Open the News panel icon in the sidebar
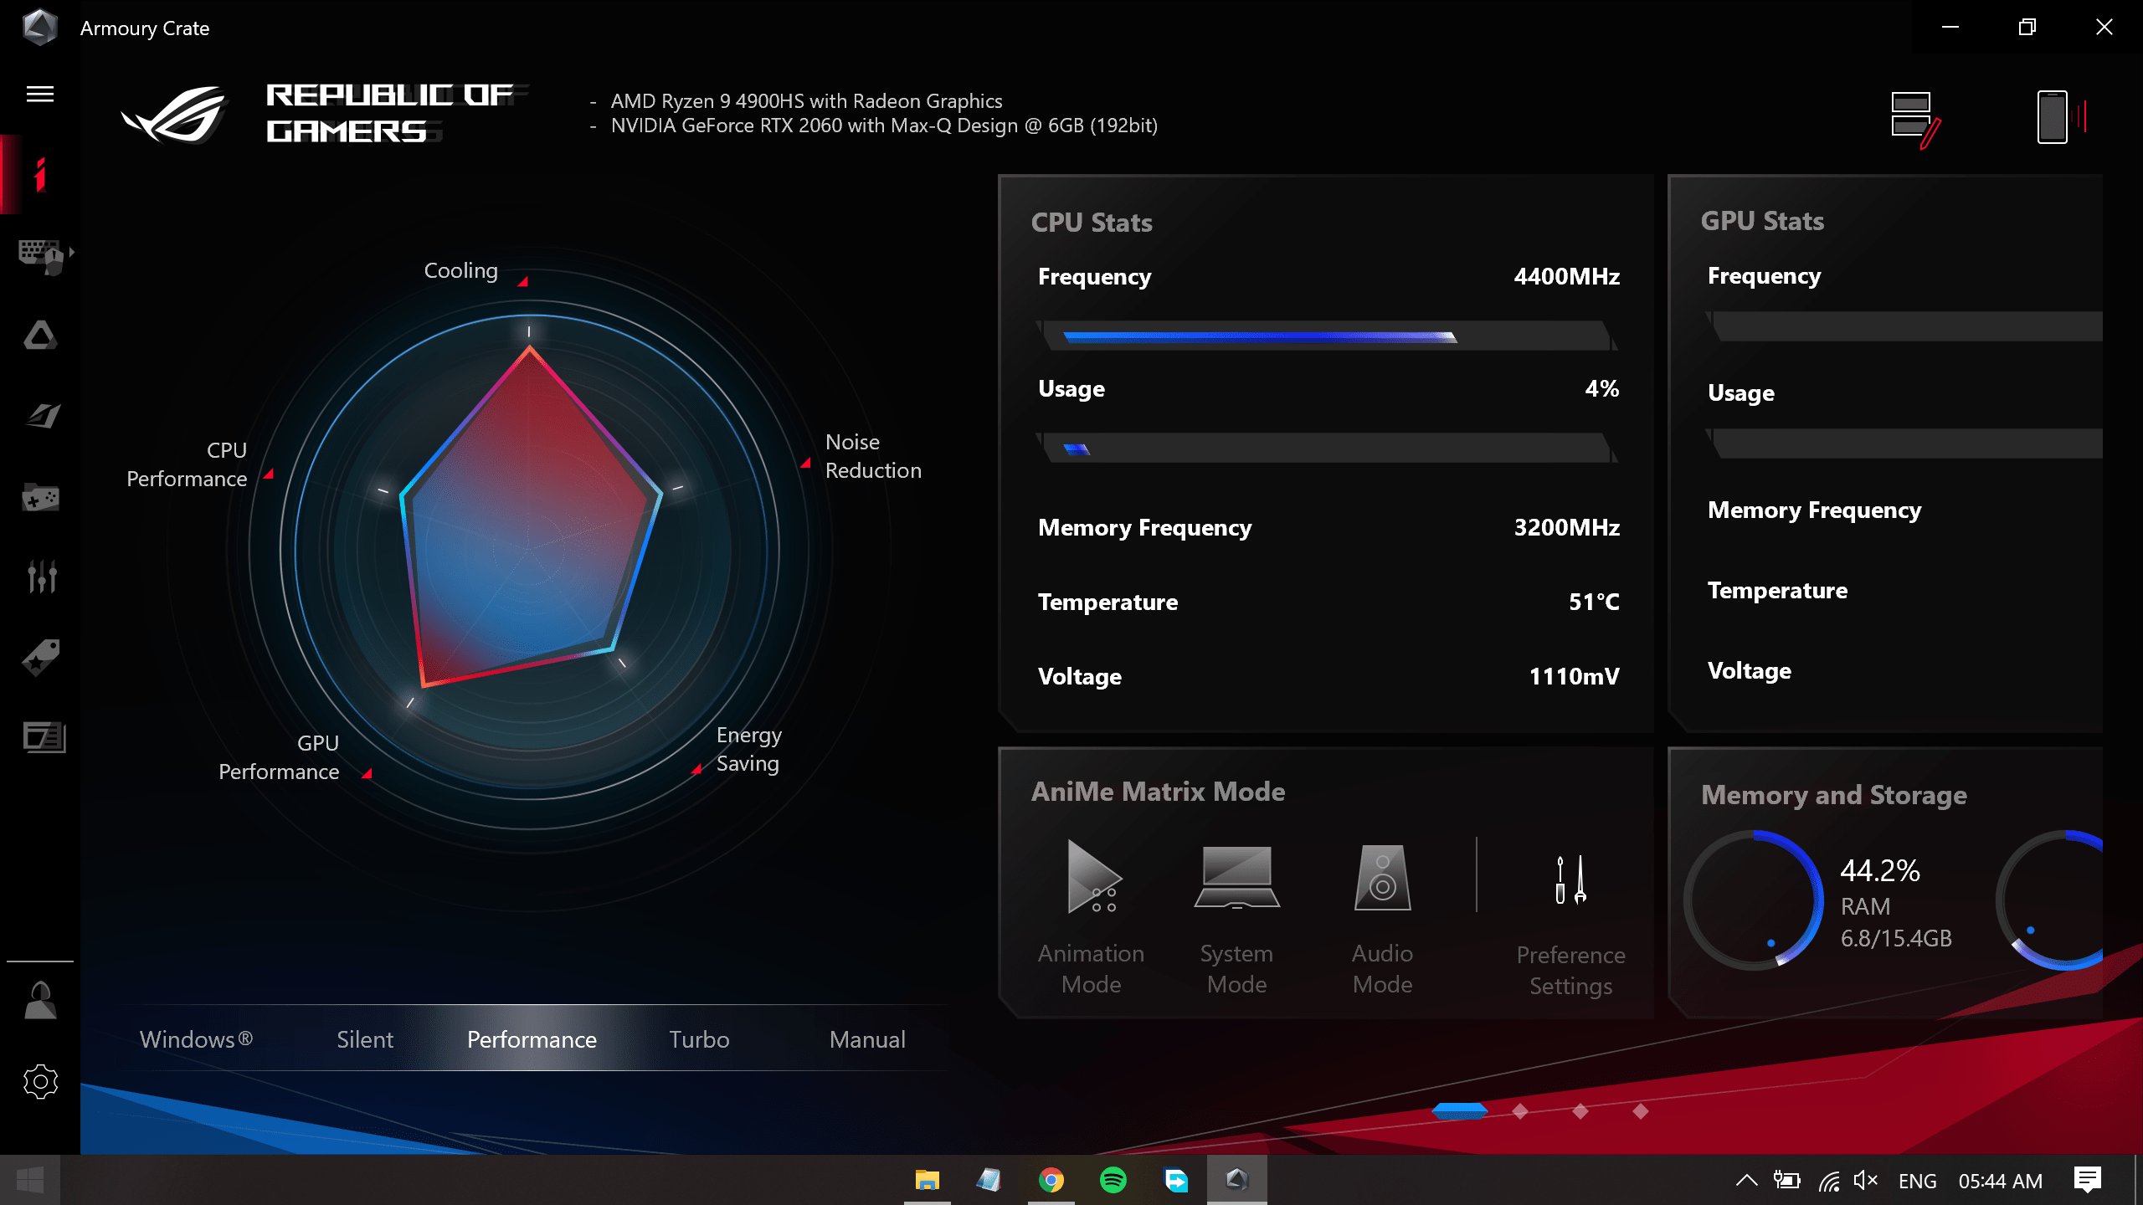This screenshot has height=1205, width=2143. tap(44, 738)
